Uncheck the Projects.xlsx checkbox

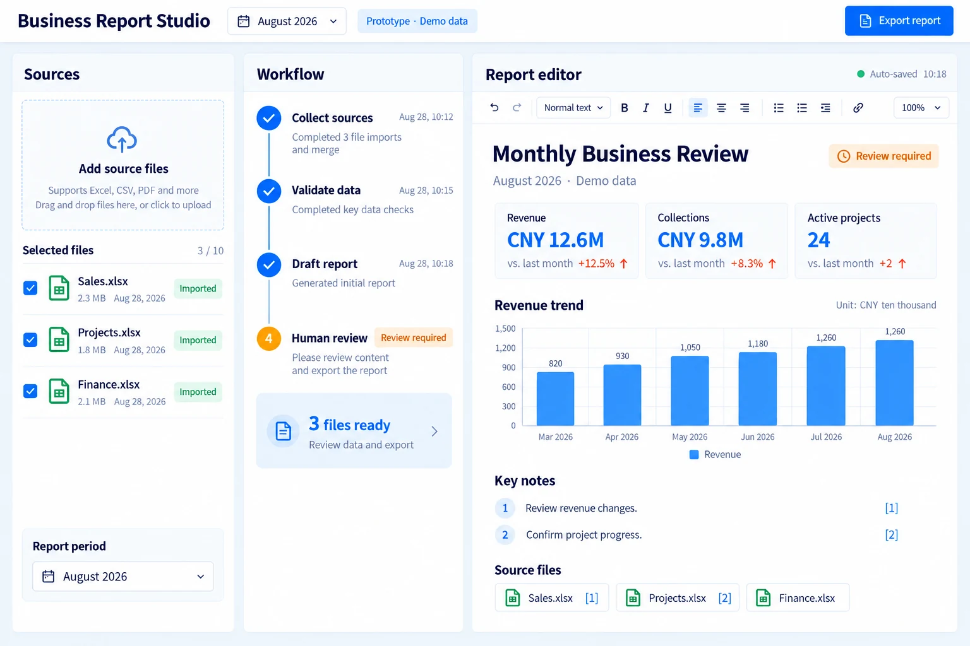(x=30, y=340)
